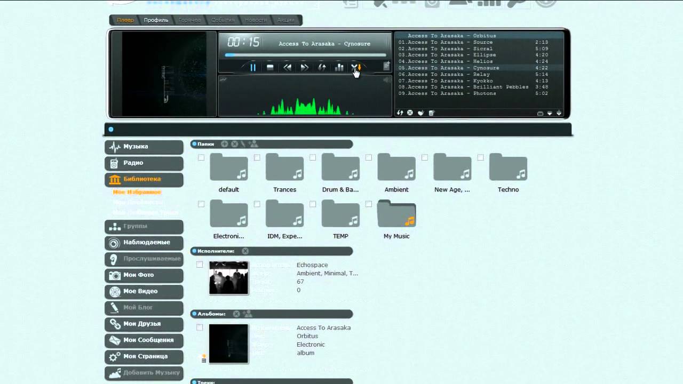This screenshot has width=683, height=384.
Task: Delete folder using the Папки X icon
Action: click(x=234, y=144)
